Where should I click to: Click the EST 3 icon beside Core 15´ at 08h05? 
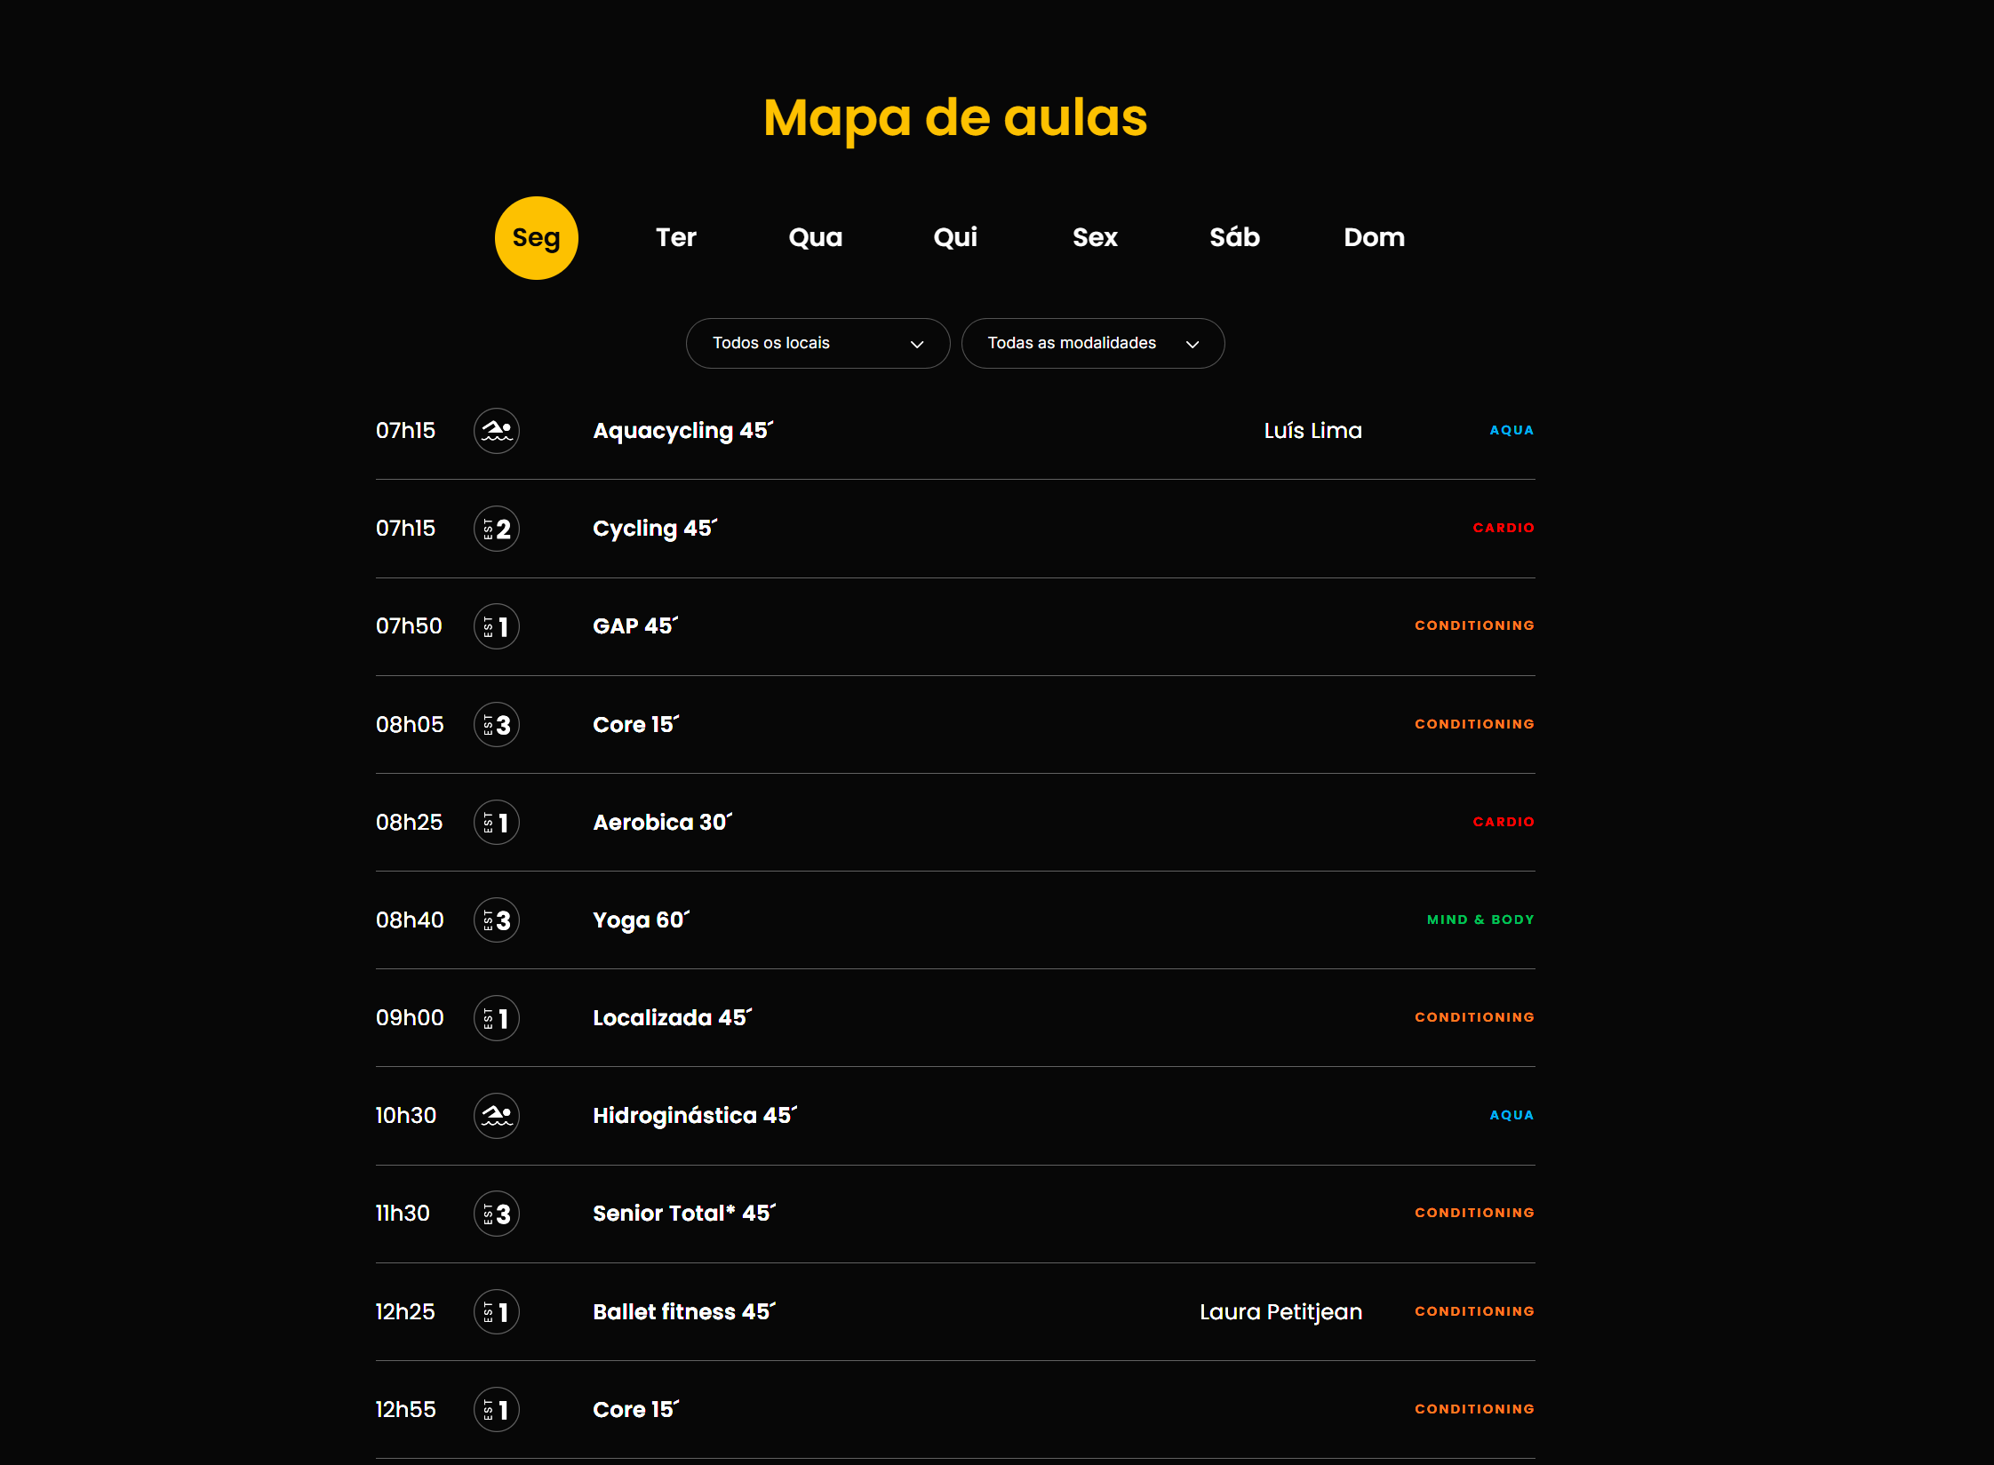496,724
